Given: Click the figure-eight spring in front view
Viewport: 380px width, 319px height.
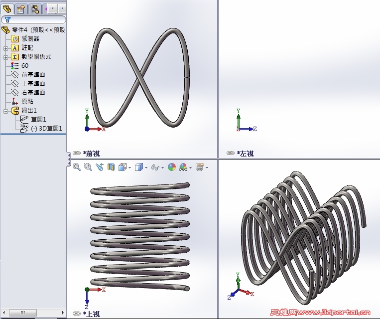Looking at the screenshot, I should click(140, 78).
